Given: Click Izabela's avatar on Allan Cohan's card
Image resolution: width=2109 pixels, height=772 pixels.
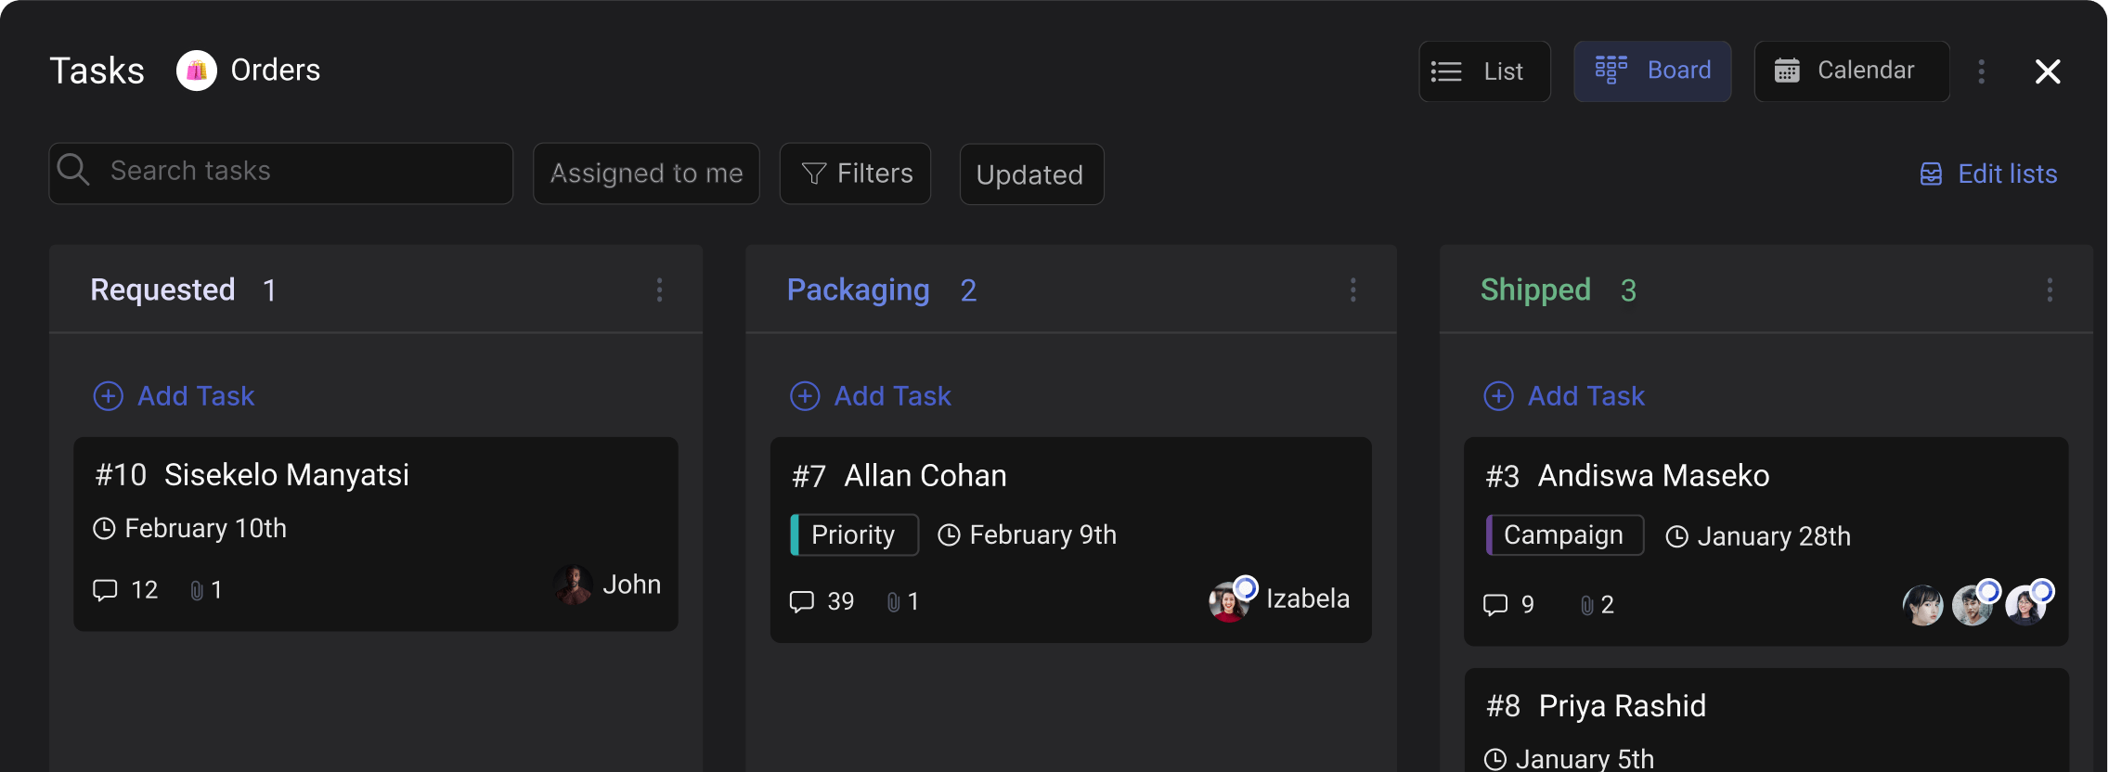Looking at the screenshot, I should tap(1231, 599).
